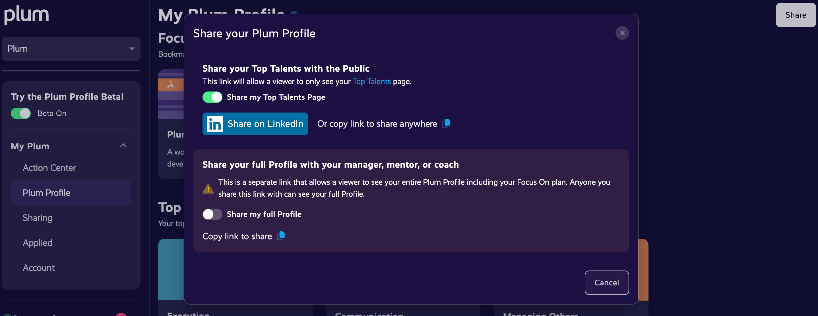Click the LinkedIn icon on the share button

coord(215,124)
